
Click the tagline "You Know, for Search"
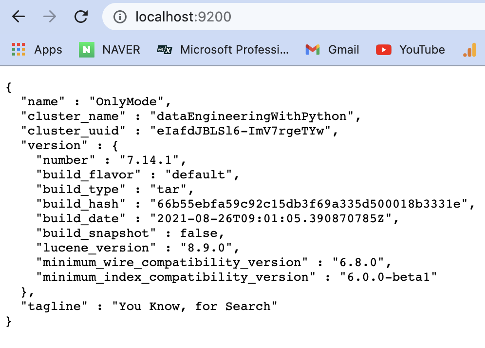[195, 306]
